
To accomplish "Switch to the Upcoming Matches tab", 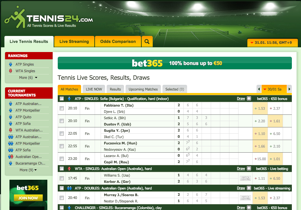I will (143, 89).
